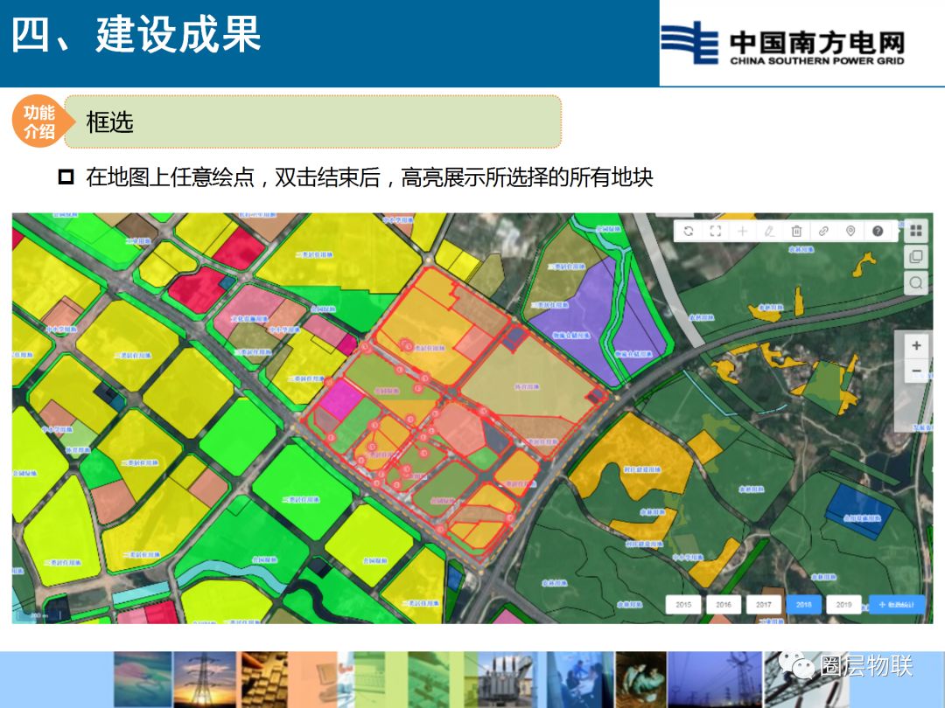Open map search with the magnifier icon
The image size is (945, 708).
click(916, 283)
